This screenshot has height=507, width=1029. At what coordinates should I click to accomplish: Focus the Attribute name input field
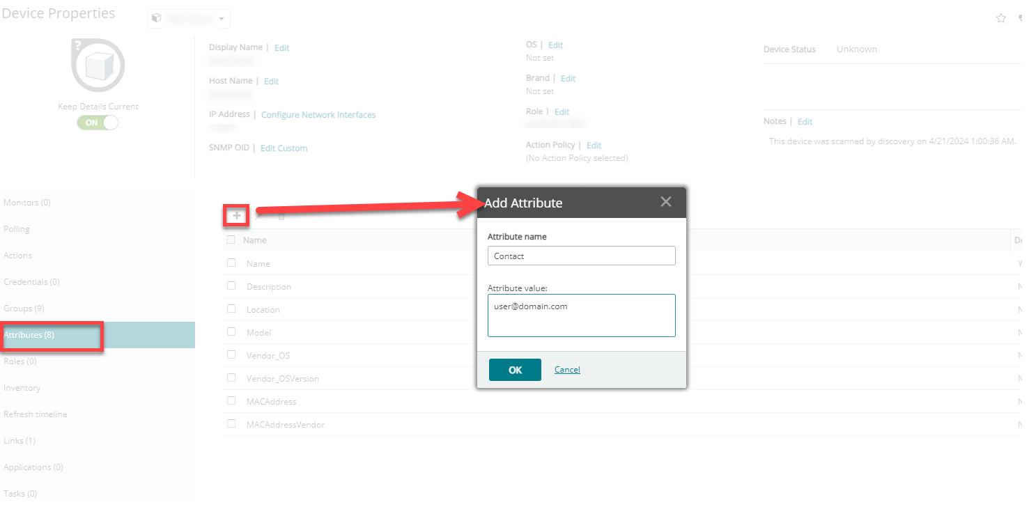[x=582, y=256]
